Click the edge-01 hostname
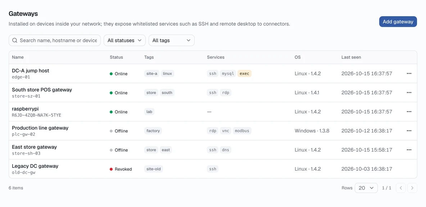This screenshot has width=426, height=207. [x=21, y=77]
